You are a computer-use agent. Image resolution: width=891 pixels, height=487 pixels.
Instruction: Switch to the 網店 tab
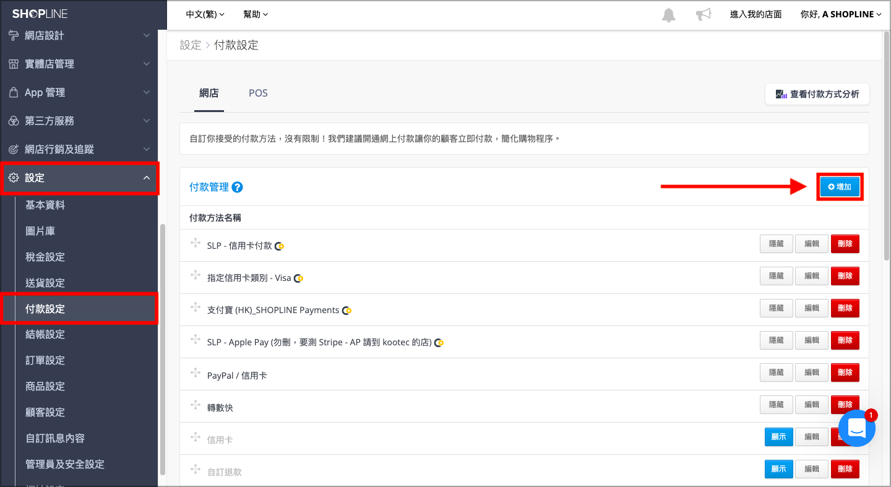(x=209, y=93)
